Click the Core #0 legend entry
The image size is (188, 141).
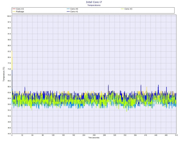(x=72, y=9)
